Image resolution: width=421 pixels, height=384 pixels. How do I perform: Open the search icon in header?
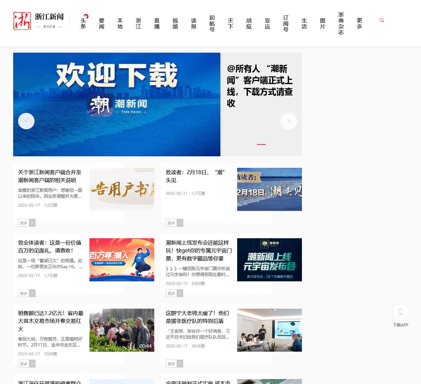382,20
